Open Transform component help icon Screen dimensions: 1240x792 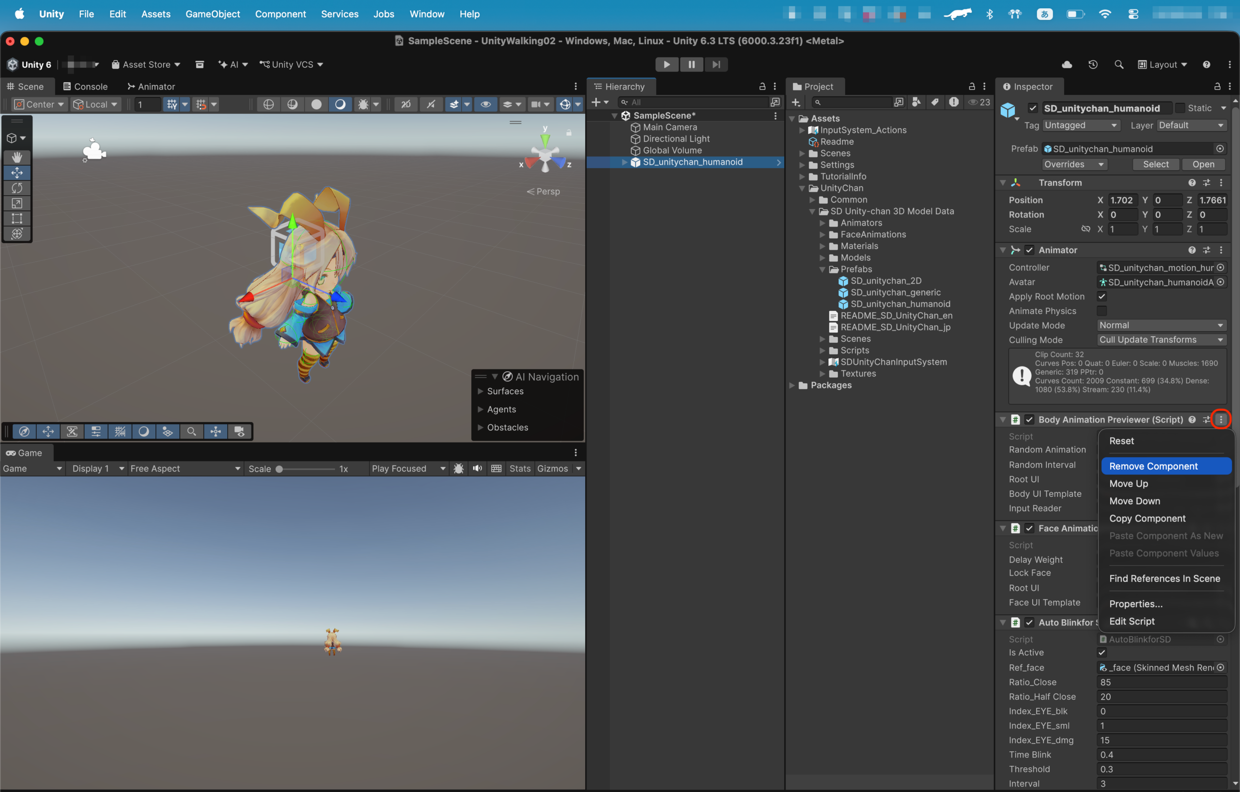(x=1192, y=183)
